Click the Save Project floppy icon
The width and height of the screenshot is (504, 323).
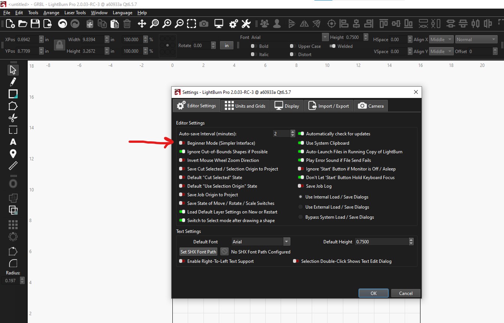coord(35,24)
